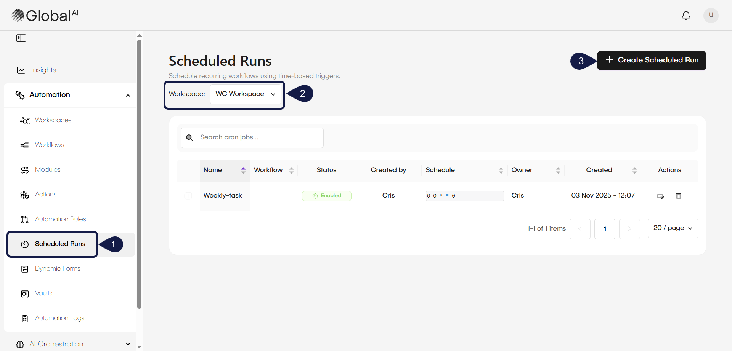Change items per page via 20/page dropdown
Screen dimensions: 732x351
coord(673,228)
